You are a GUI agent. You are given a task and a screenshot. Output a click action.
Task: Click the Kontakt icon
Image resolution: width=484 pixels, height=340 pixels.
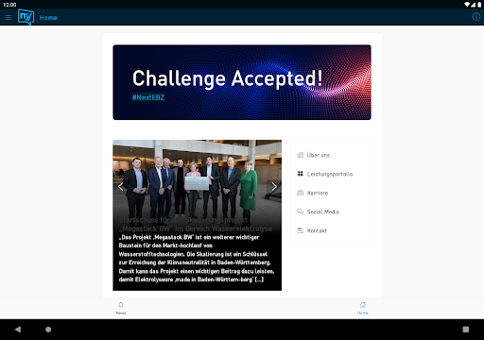tap(301, 230)
